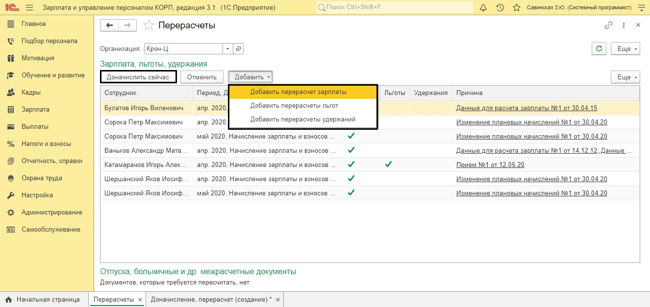
Task: Open hamburger main menu icon
Action: [29, 8]
